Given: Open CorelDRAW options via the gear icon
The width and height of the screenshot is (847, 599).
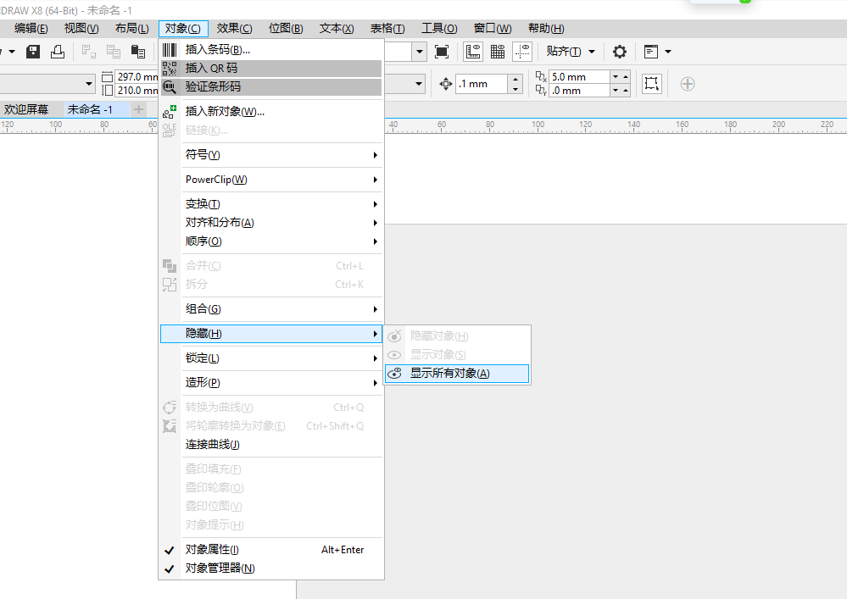Looking at the screenshot, I should [x=619, y=51].
